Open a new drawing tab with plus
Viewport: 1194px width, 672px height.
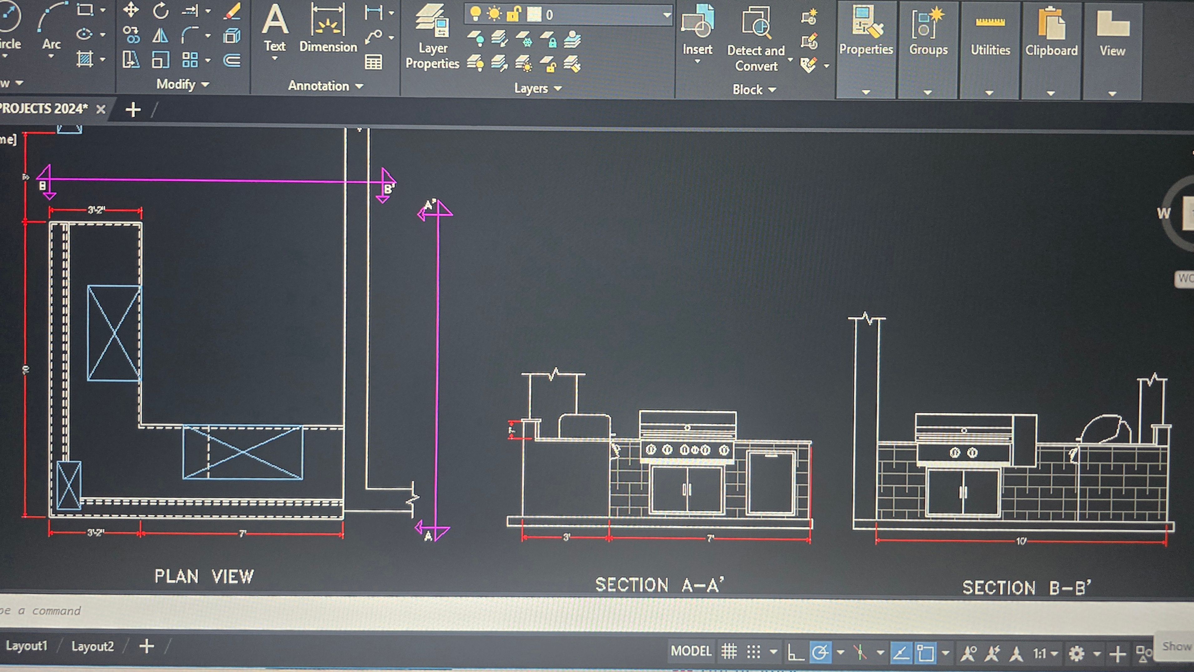click(x=133, y=110)
